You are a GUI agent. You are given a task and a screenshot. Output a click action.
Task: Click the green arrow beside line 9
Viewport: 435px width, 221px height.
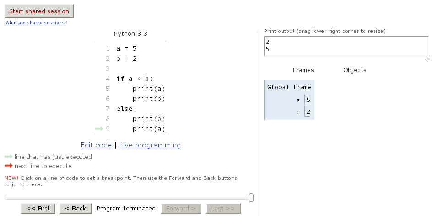pos(99,129)
